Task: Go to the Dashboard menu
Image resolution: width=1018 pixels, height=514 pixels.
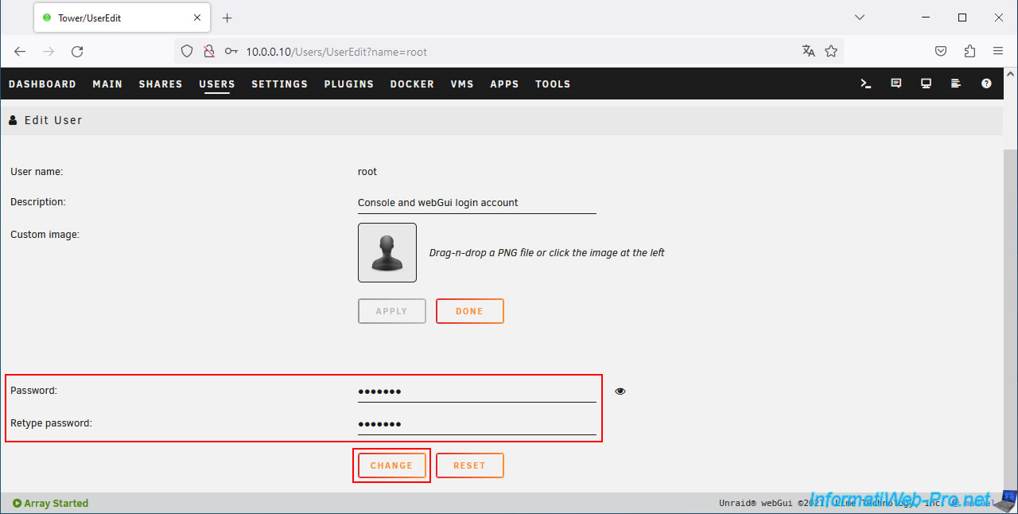Action: [x=42, y=84]
